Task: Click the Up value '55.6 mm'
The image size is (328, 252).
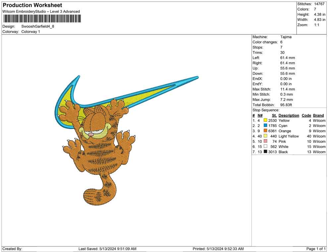Action: [288, 68]
